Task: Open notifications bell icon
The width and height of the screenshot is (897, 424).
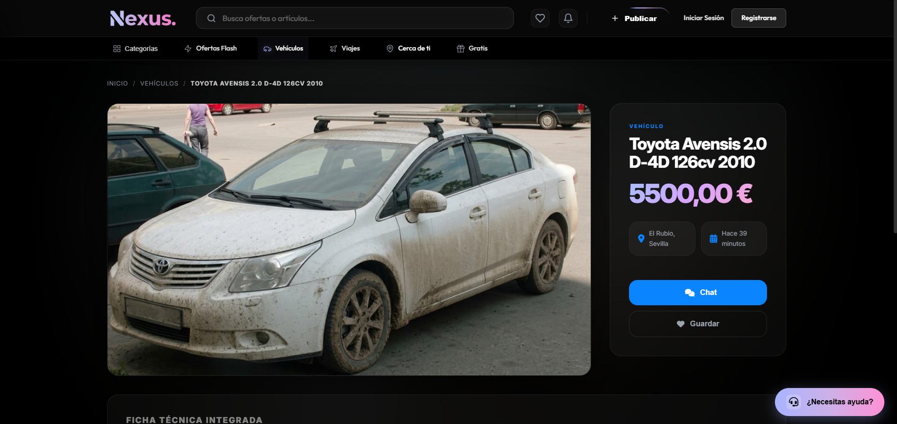Action: (568, 18)
